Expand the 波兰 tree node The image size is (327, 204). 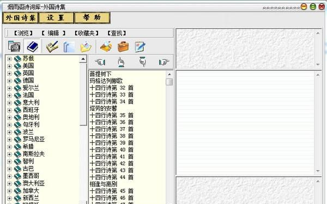coord(9,132)
